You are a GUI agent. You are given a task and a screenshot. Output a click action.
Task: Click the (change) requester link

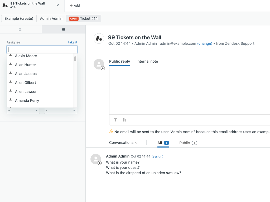[205, 43]
